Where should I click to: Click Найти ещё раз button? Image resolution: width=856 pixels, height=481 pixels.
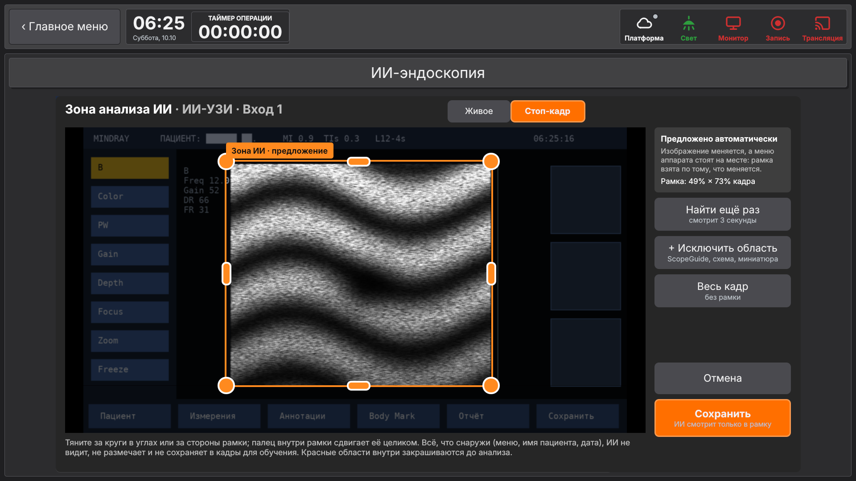(x=722, y=214)
